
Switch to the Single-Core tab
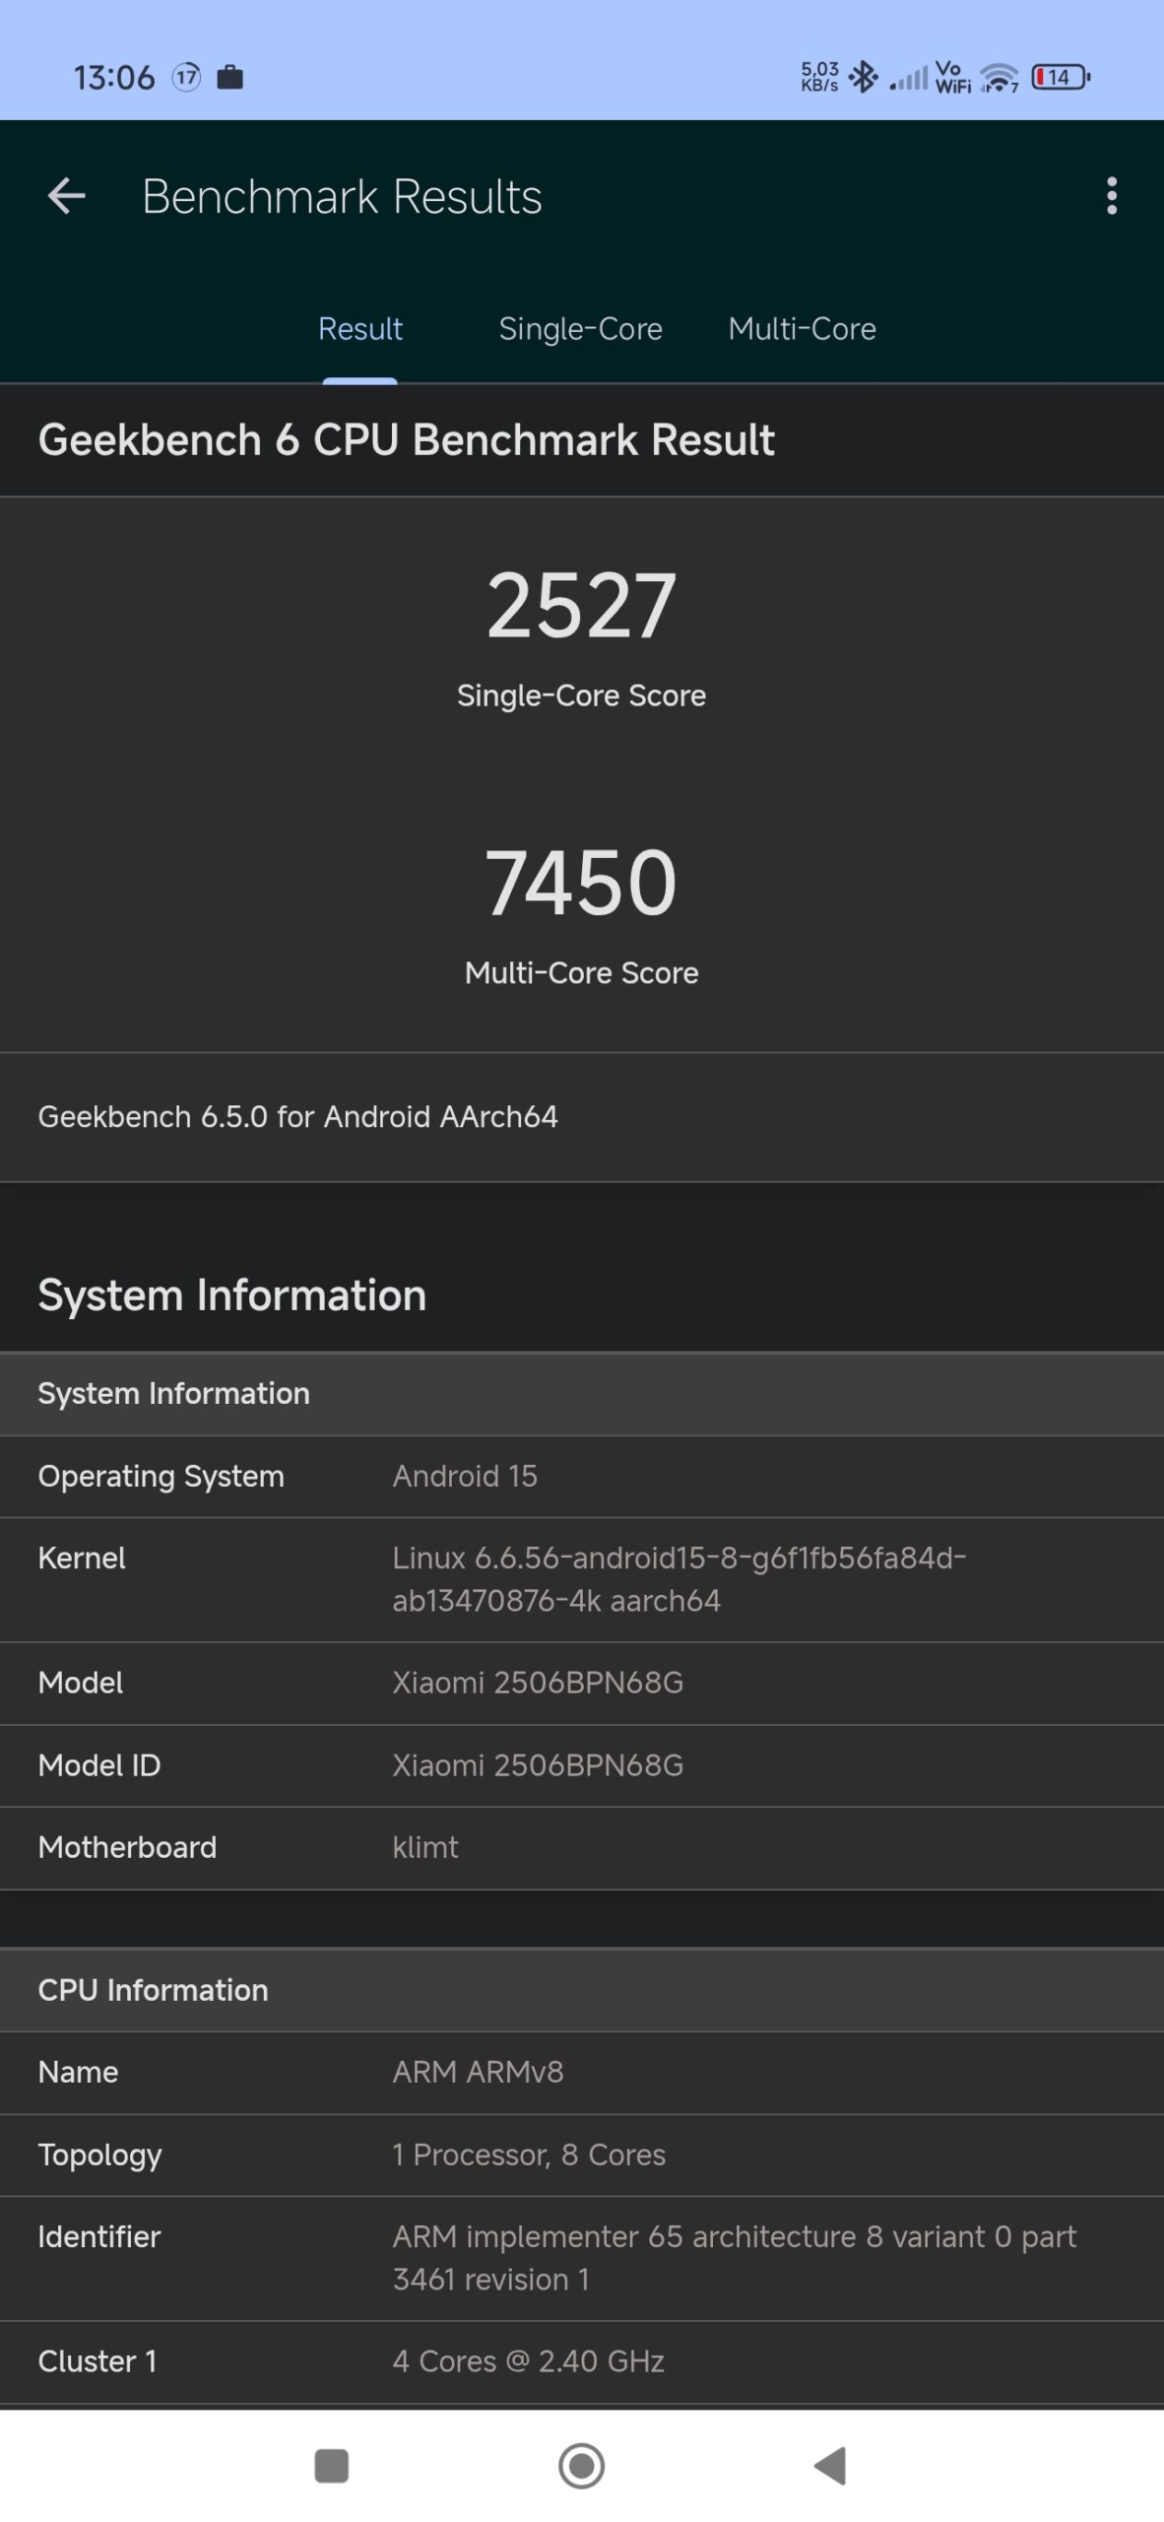580,329
